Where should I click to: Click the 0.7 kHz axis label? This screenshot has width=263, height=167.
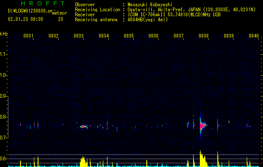[3, 138]
